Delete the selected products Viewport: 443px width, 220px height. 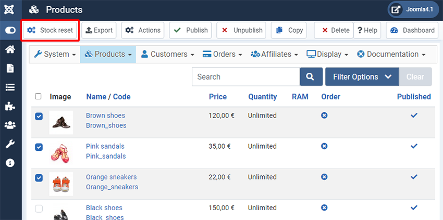click(334, 31)
